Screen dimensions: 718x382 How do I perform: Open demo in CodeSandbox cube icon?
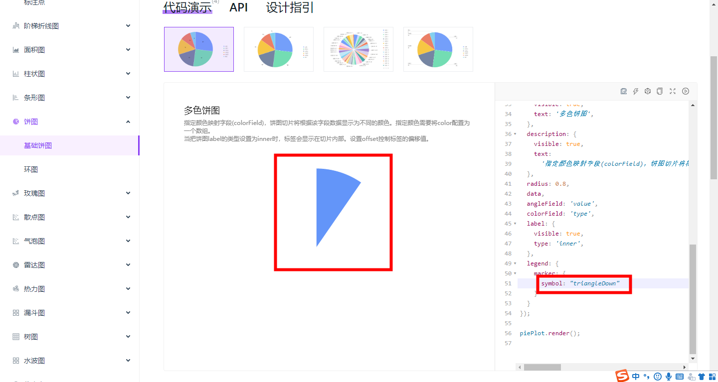[x=648, y=91]
